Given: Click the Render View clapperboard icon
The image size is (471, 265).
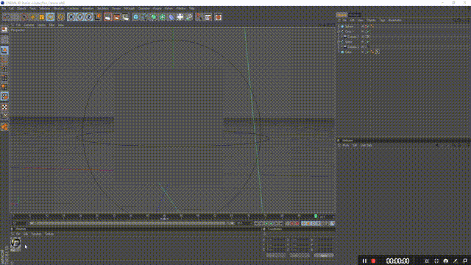Looking at the screenshot, I should (x=108, y=17).
